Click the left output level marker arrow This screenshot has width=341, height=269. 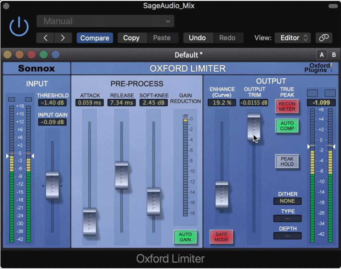308,147
